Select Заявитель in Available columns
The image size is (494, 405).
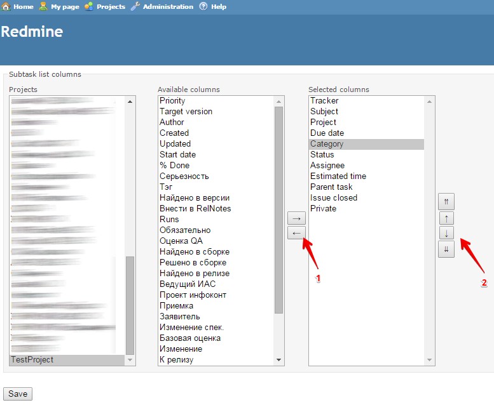(x=216, y=317)
